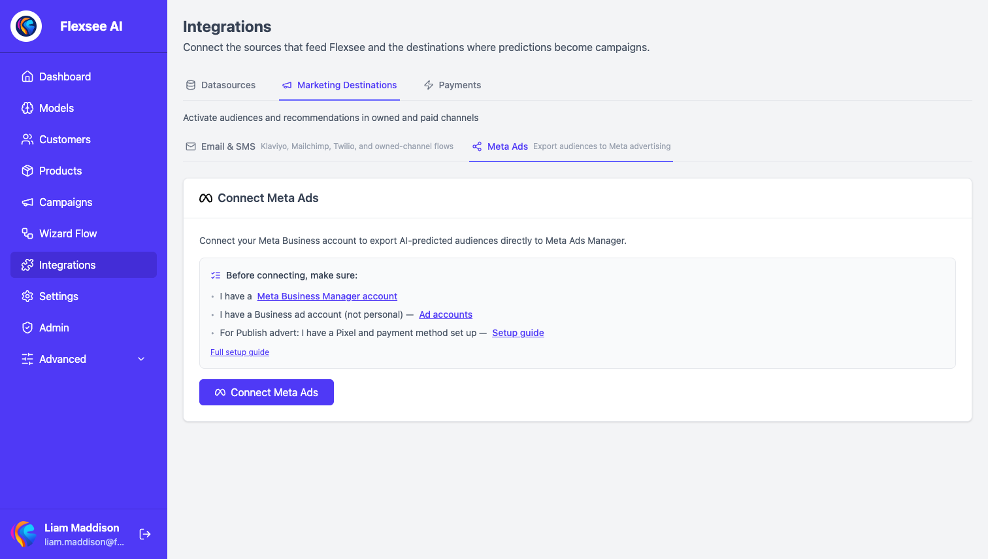The image size is (988, 559).
Task: Click the Flexsee AI brand name
Action: point(91,26)
